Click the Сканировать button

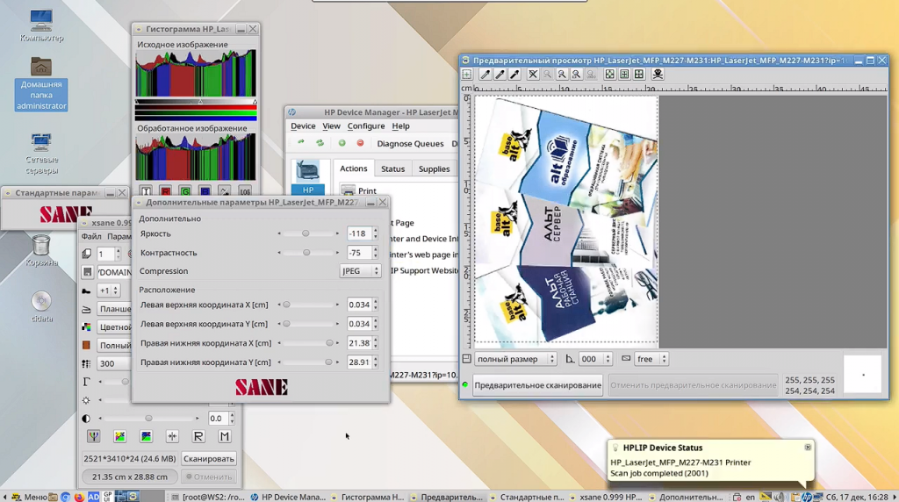pyautogui.click(x=209, y=459)
